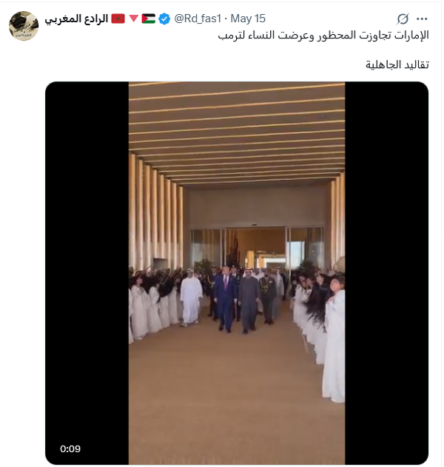Open the three-dot more options menu
444x467 pixels.
click(422, 19)
